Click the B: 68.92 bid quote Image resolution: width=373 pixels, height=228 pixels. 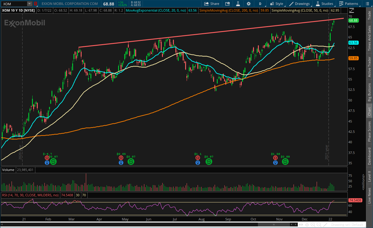coord(136,2)
